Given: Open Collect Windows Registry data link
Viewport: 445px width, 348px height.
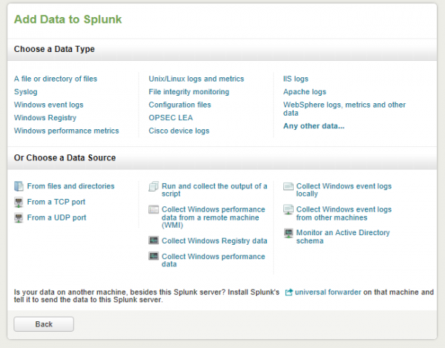Looking at the screenshot, I should [214, 240].
